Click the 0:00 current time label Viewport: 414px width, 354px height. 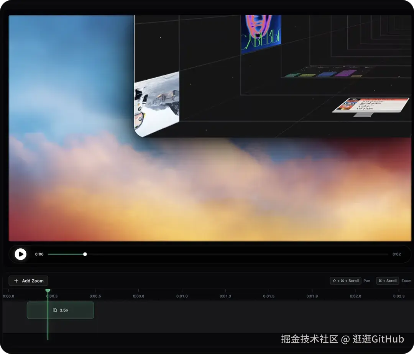(39, 254)
